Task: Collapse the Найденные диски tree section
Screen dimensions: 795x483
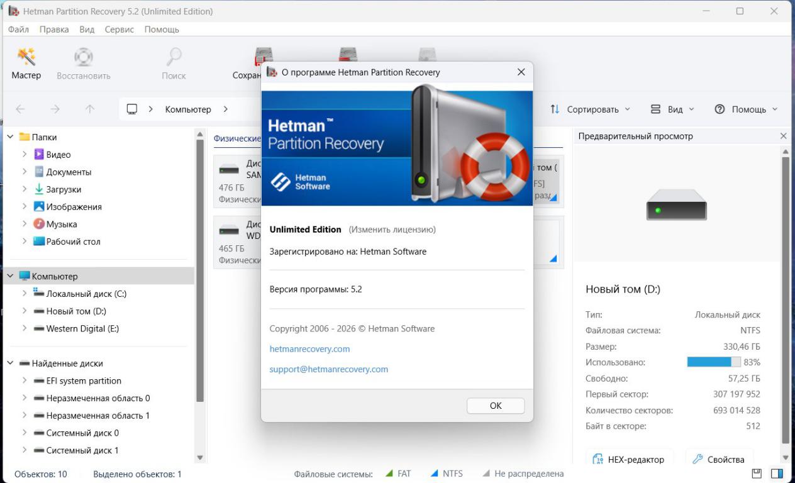Action: [11, 364]
